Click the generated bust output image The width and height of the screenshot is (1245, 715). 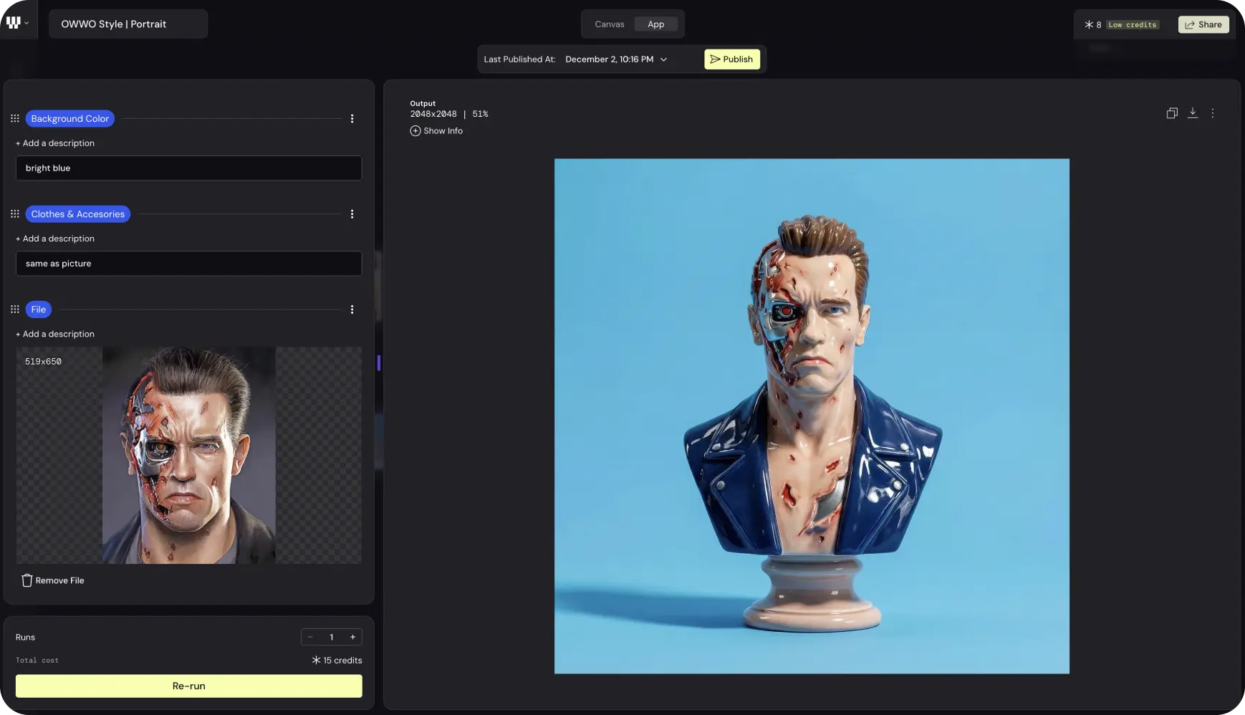pos(812,416)
